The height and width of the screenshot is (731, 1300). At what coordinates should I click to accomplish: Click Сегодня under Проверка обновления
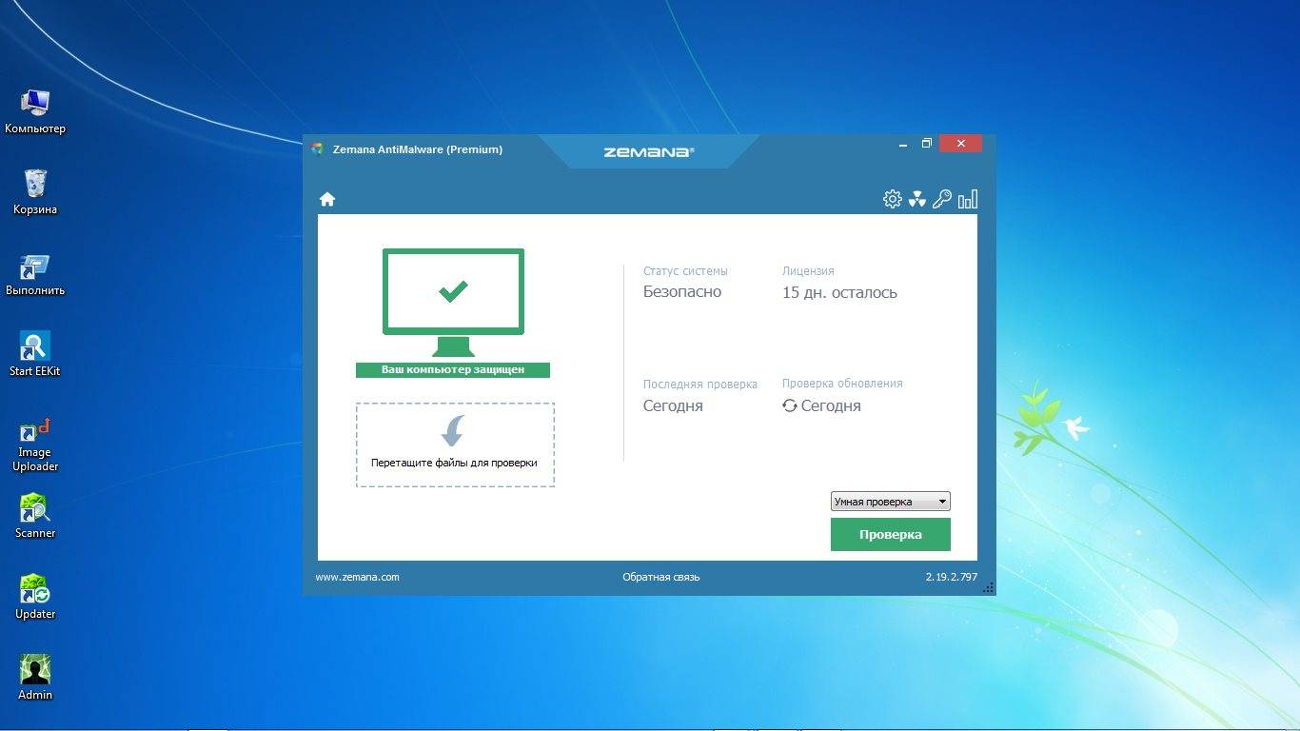[x=831, y=405]
